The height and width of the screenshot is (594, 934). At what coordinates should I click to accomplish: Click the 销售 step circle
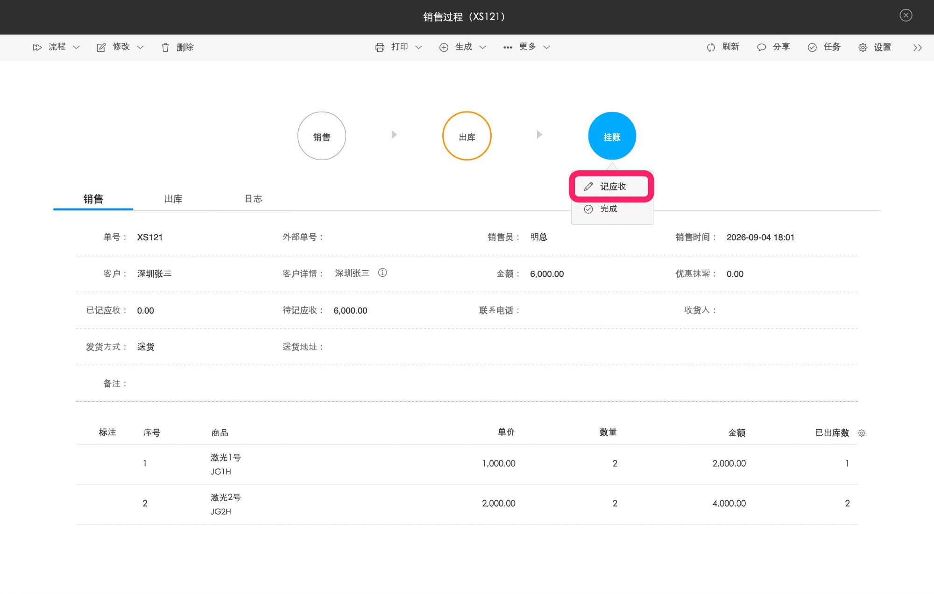(322, 136)
